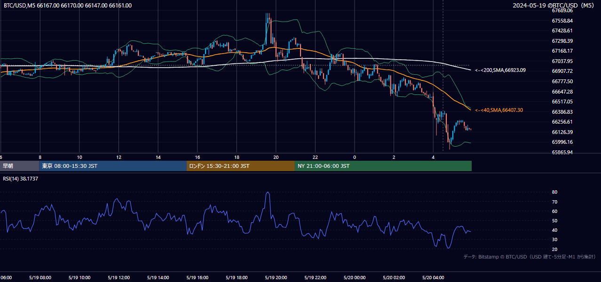Click hour tick 16 under price chart
Screen dimensions: 601x282
[198, 157]
